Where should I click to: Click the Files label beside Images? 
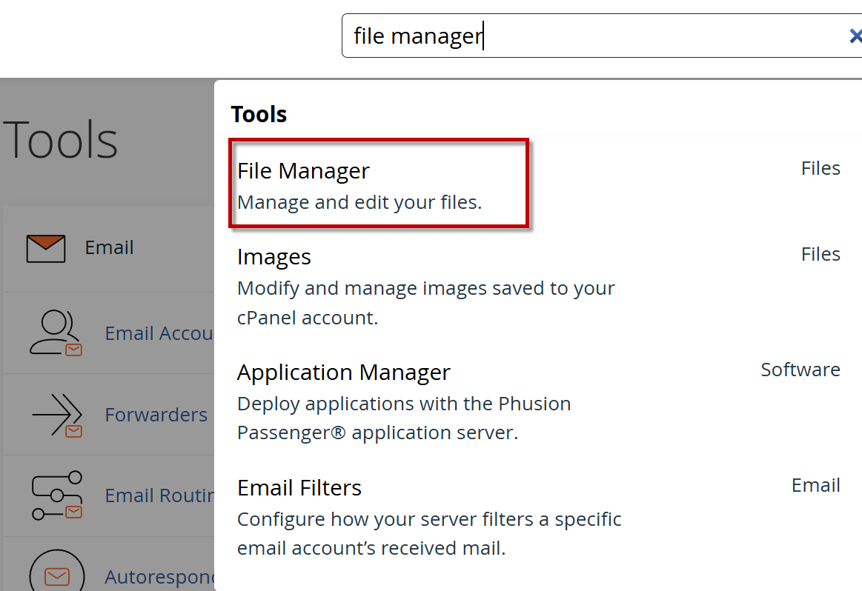point(820,255)
